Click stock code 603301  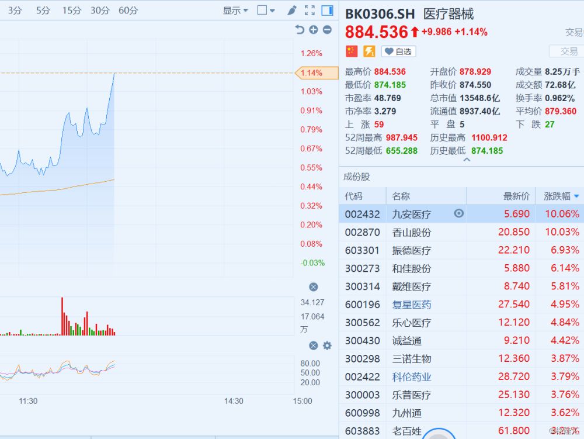click(x=363, y=250)
